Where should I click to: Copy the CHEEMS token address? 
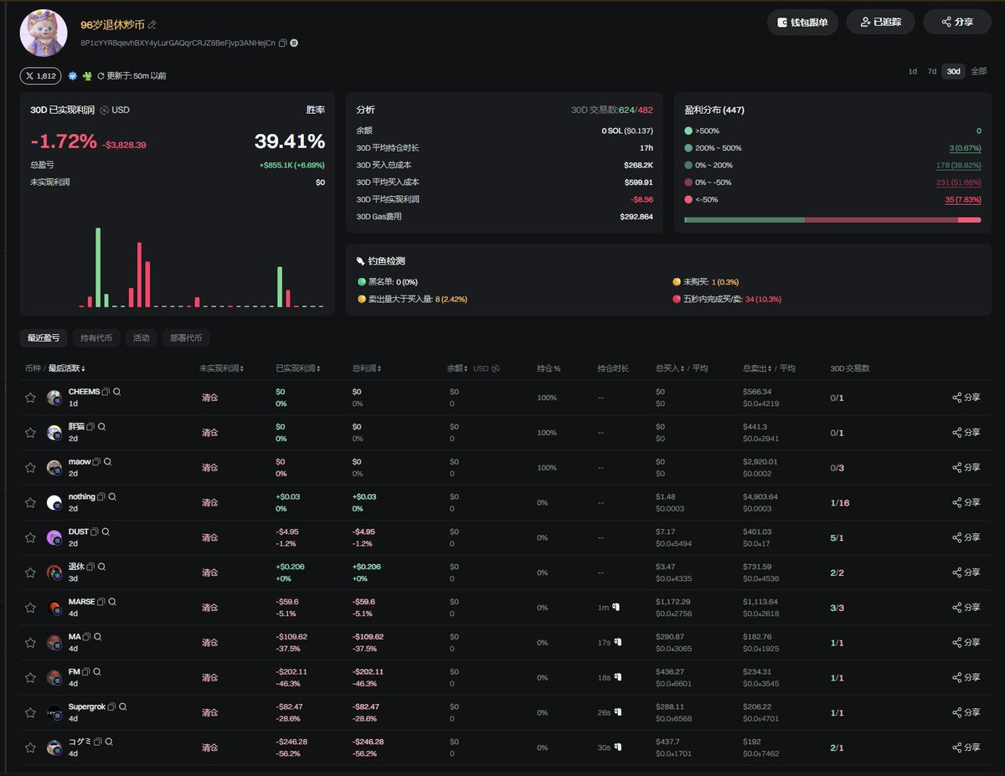click(x=106, y=392)
